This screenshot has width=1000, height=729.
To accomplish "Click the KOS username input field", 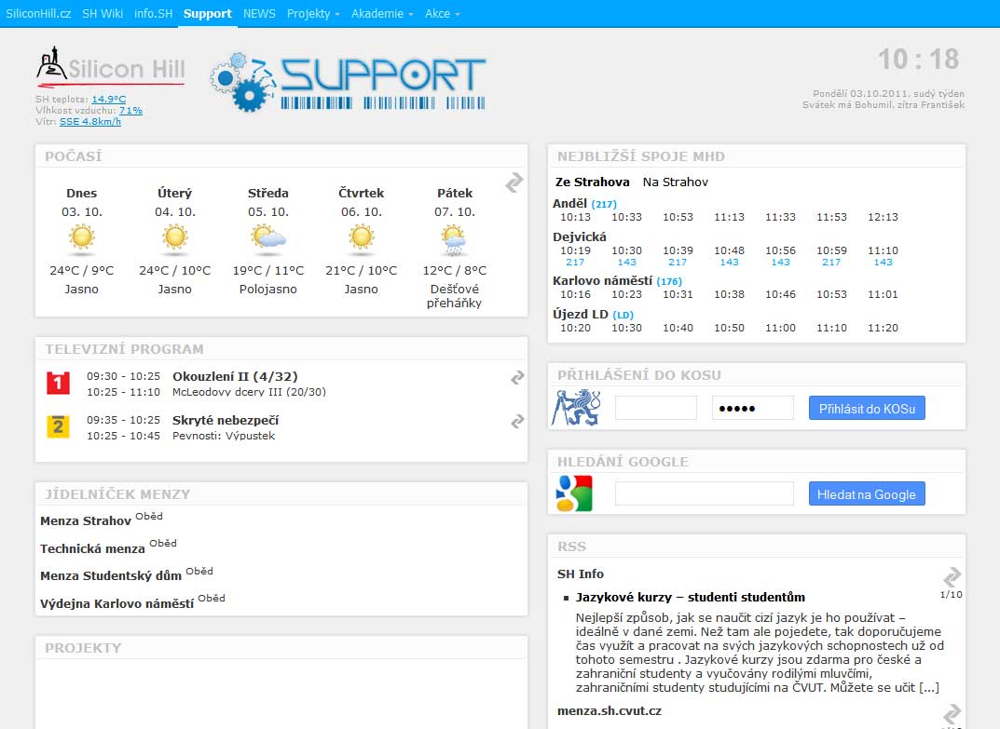I will [655, 408].
